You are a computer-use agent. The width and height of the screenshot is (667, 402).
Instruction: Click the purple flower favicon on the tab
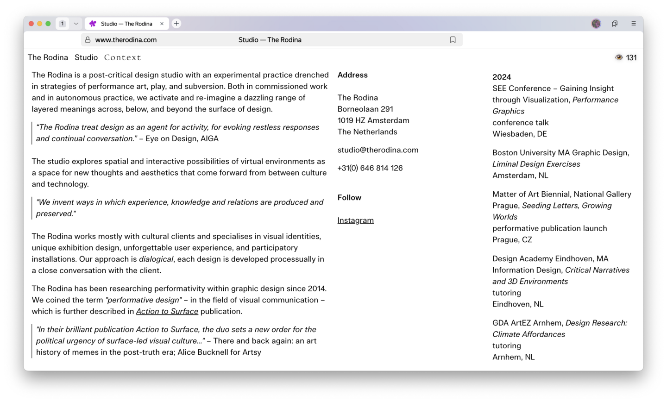[93, 24]
